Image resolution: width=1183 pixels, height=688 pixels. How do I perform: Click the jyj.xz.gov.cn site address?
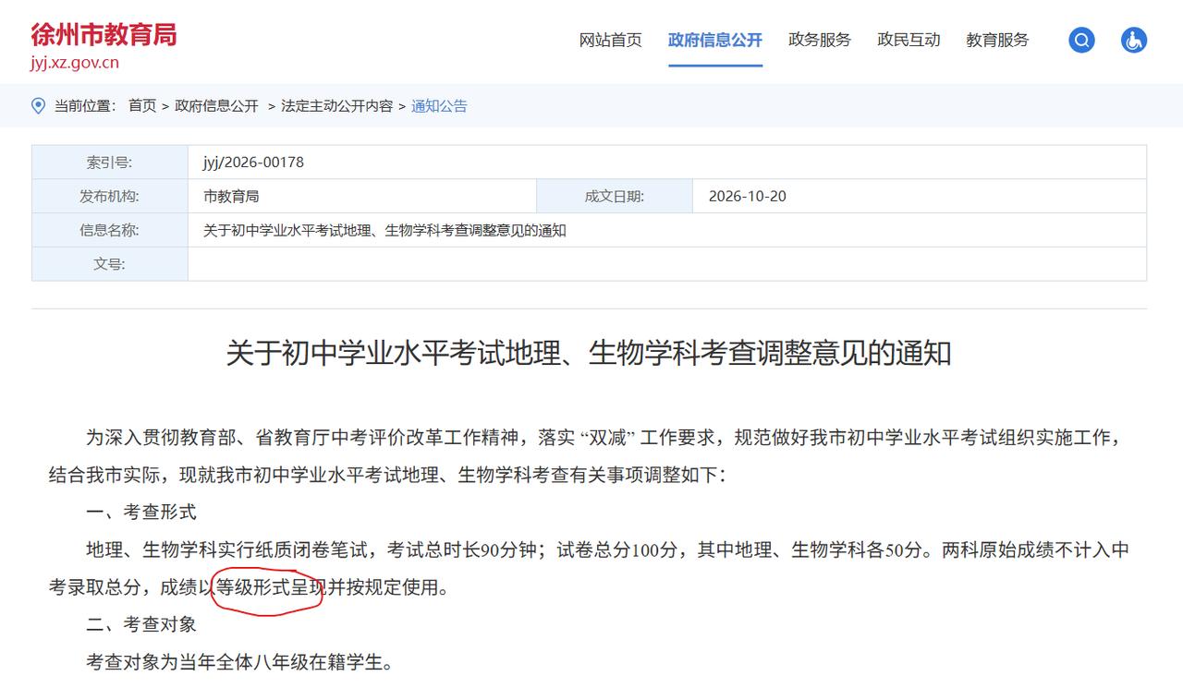pos(75,64)
